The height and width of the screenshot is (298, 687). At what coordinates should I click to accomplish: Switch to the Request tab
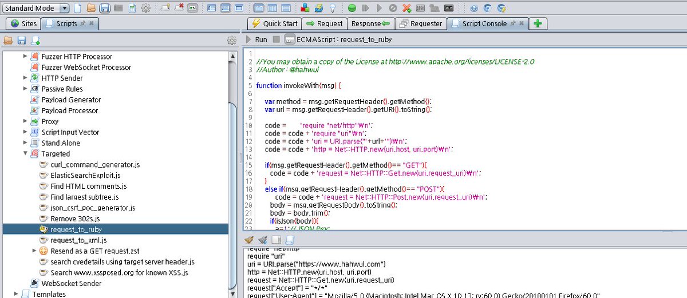[x=325, y=23]
